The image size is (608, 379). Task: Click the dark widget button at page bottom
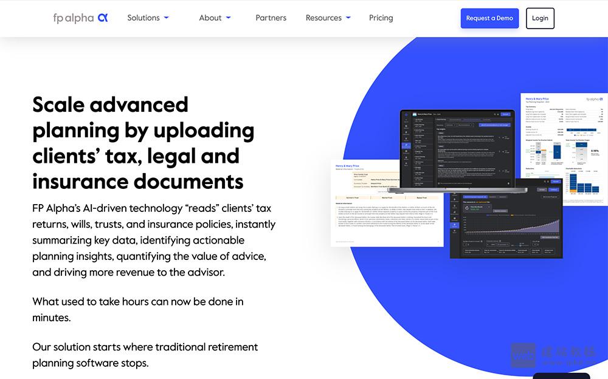pyautogui.click(x=561, y=375)
